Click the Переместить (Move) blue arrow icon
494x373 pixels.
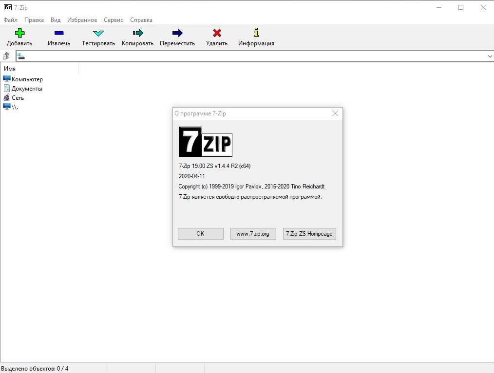[x=177, y=33]
